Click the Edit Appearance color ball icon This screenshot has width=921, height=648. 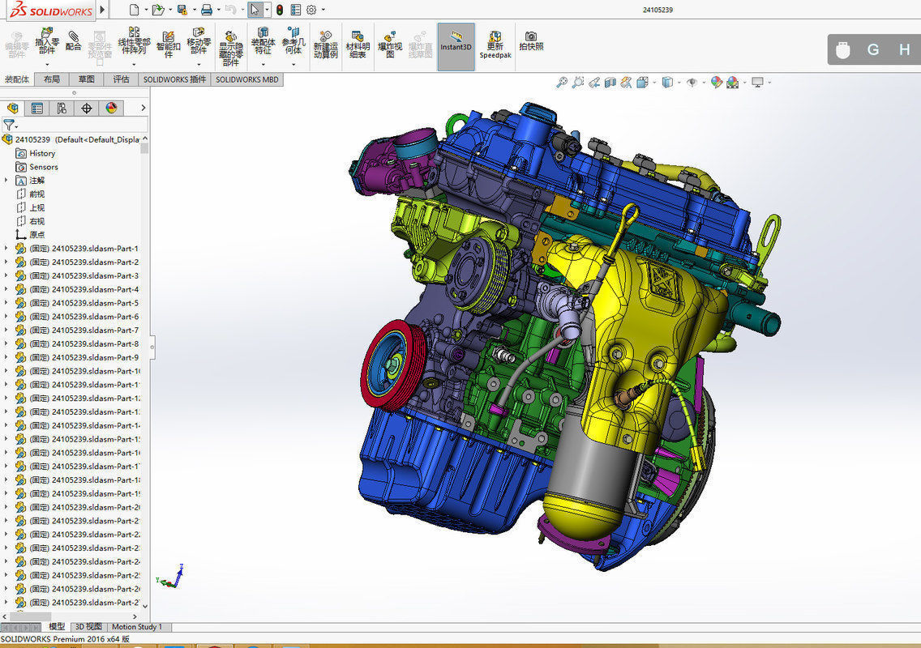tap(716, 83)
